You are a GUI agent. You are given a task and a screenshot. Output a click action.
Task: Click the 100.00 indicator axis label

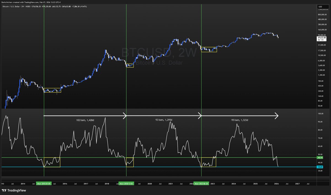321,114
